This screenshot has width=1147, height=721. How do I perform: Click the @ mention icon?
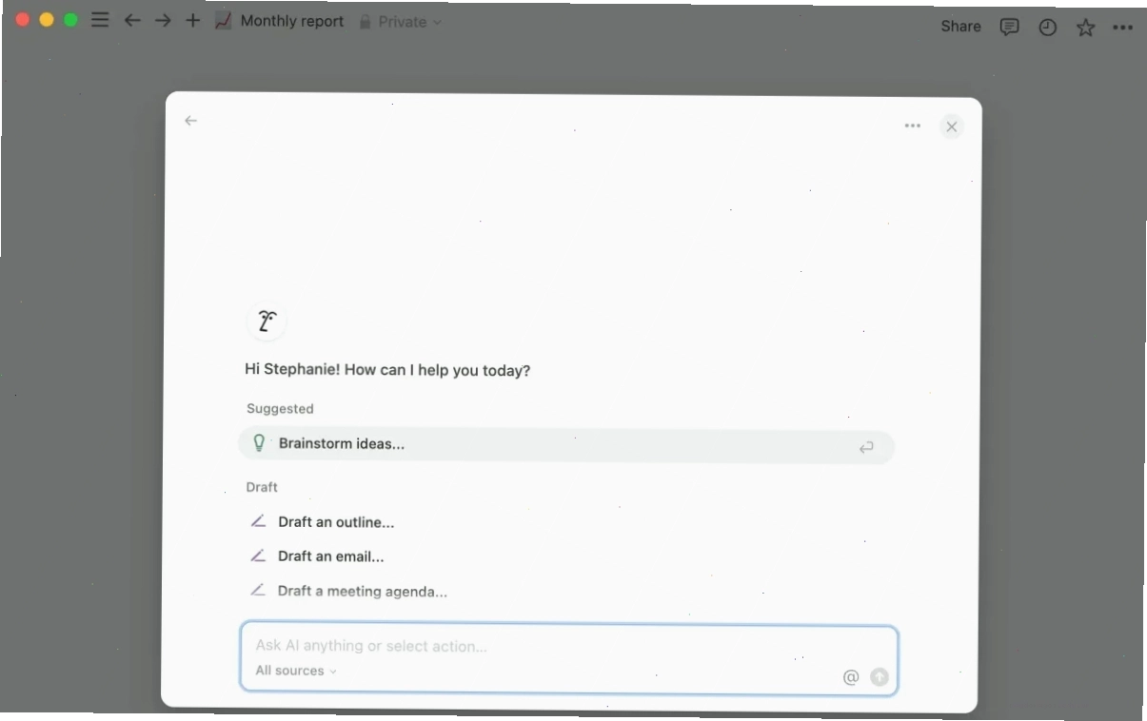[x=851, y=677]
